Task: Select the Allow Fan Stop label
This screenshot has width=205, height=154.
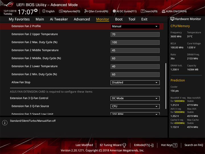Action: coord(21,82)
